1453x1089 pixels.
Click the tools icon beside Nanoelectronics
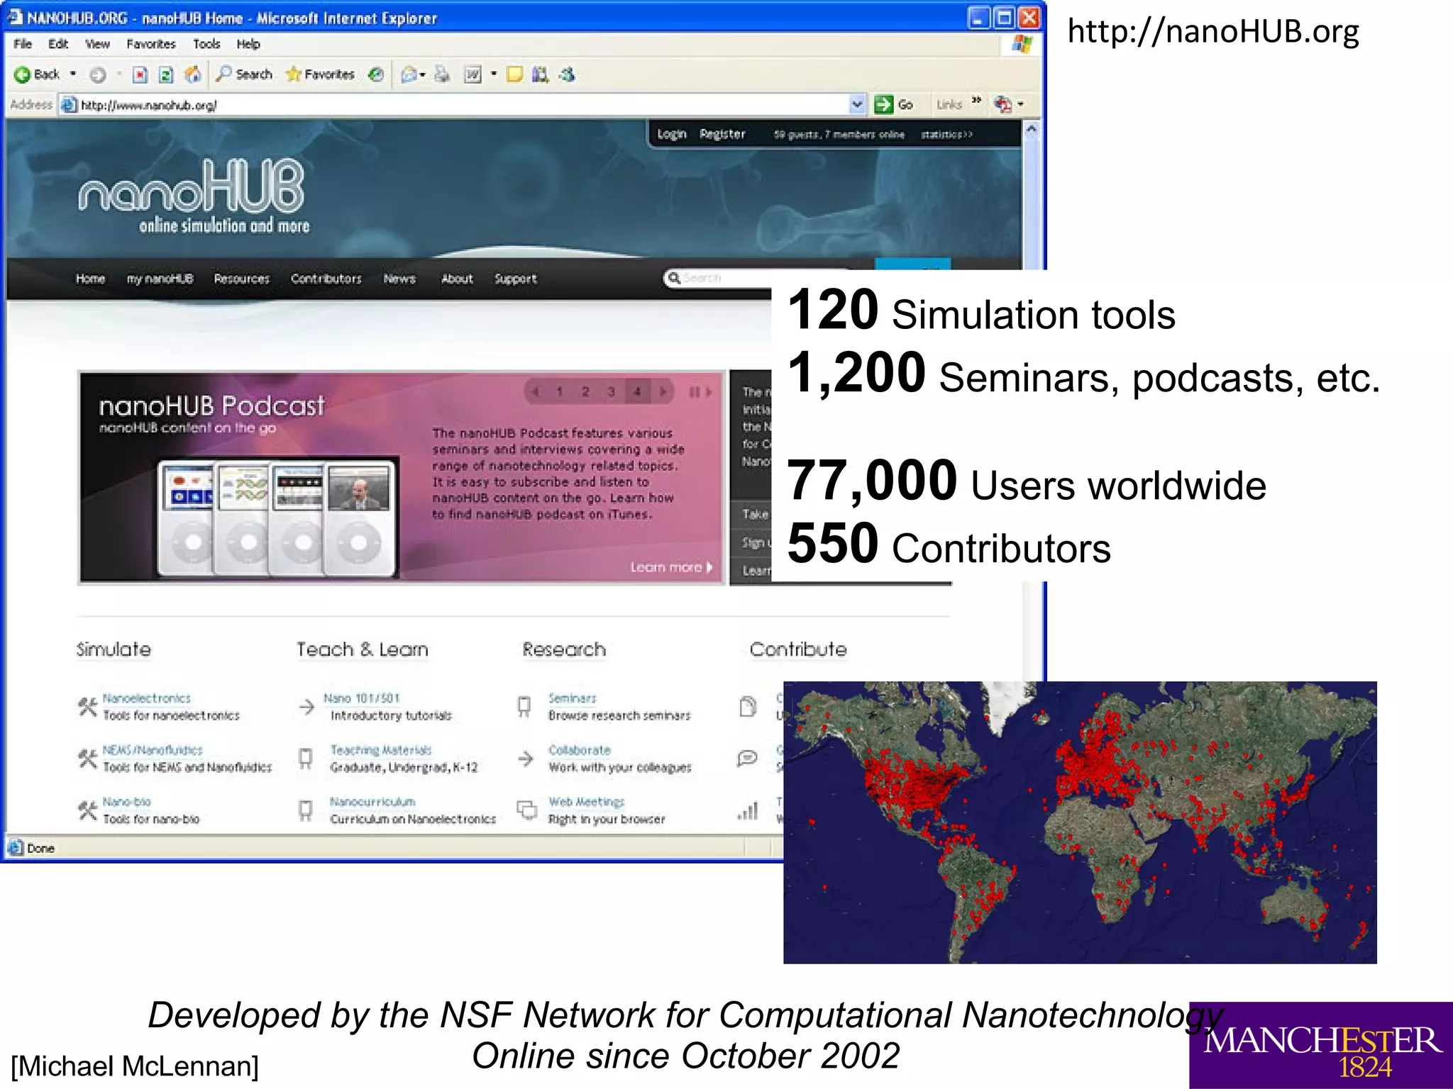point(87,706)
